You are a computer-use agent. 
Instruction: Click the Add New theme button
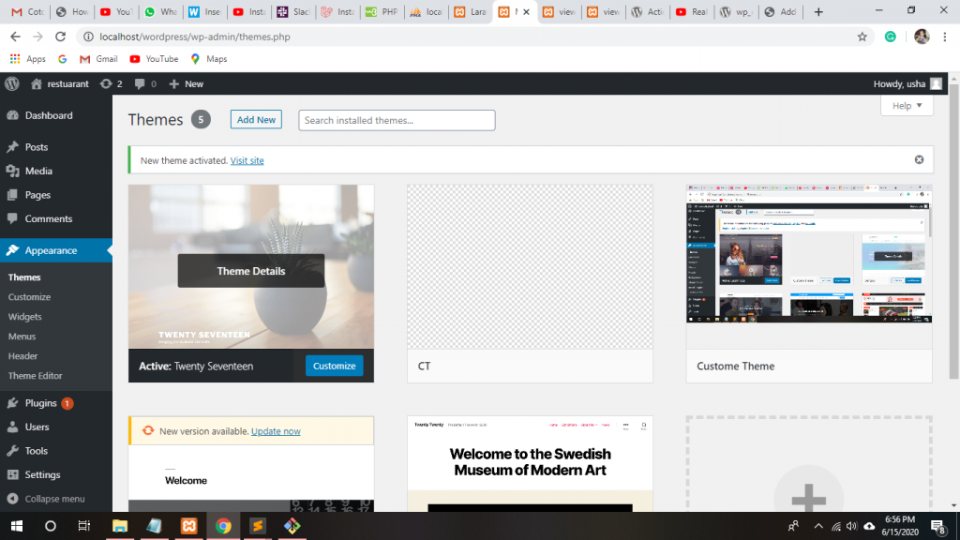256,120
